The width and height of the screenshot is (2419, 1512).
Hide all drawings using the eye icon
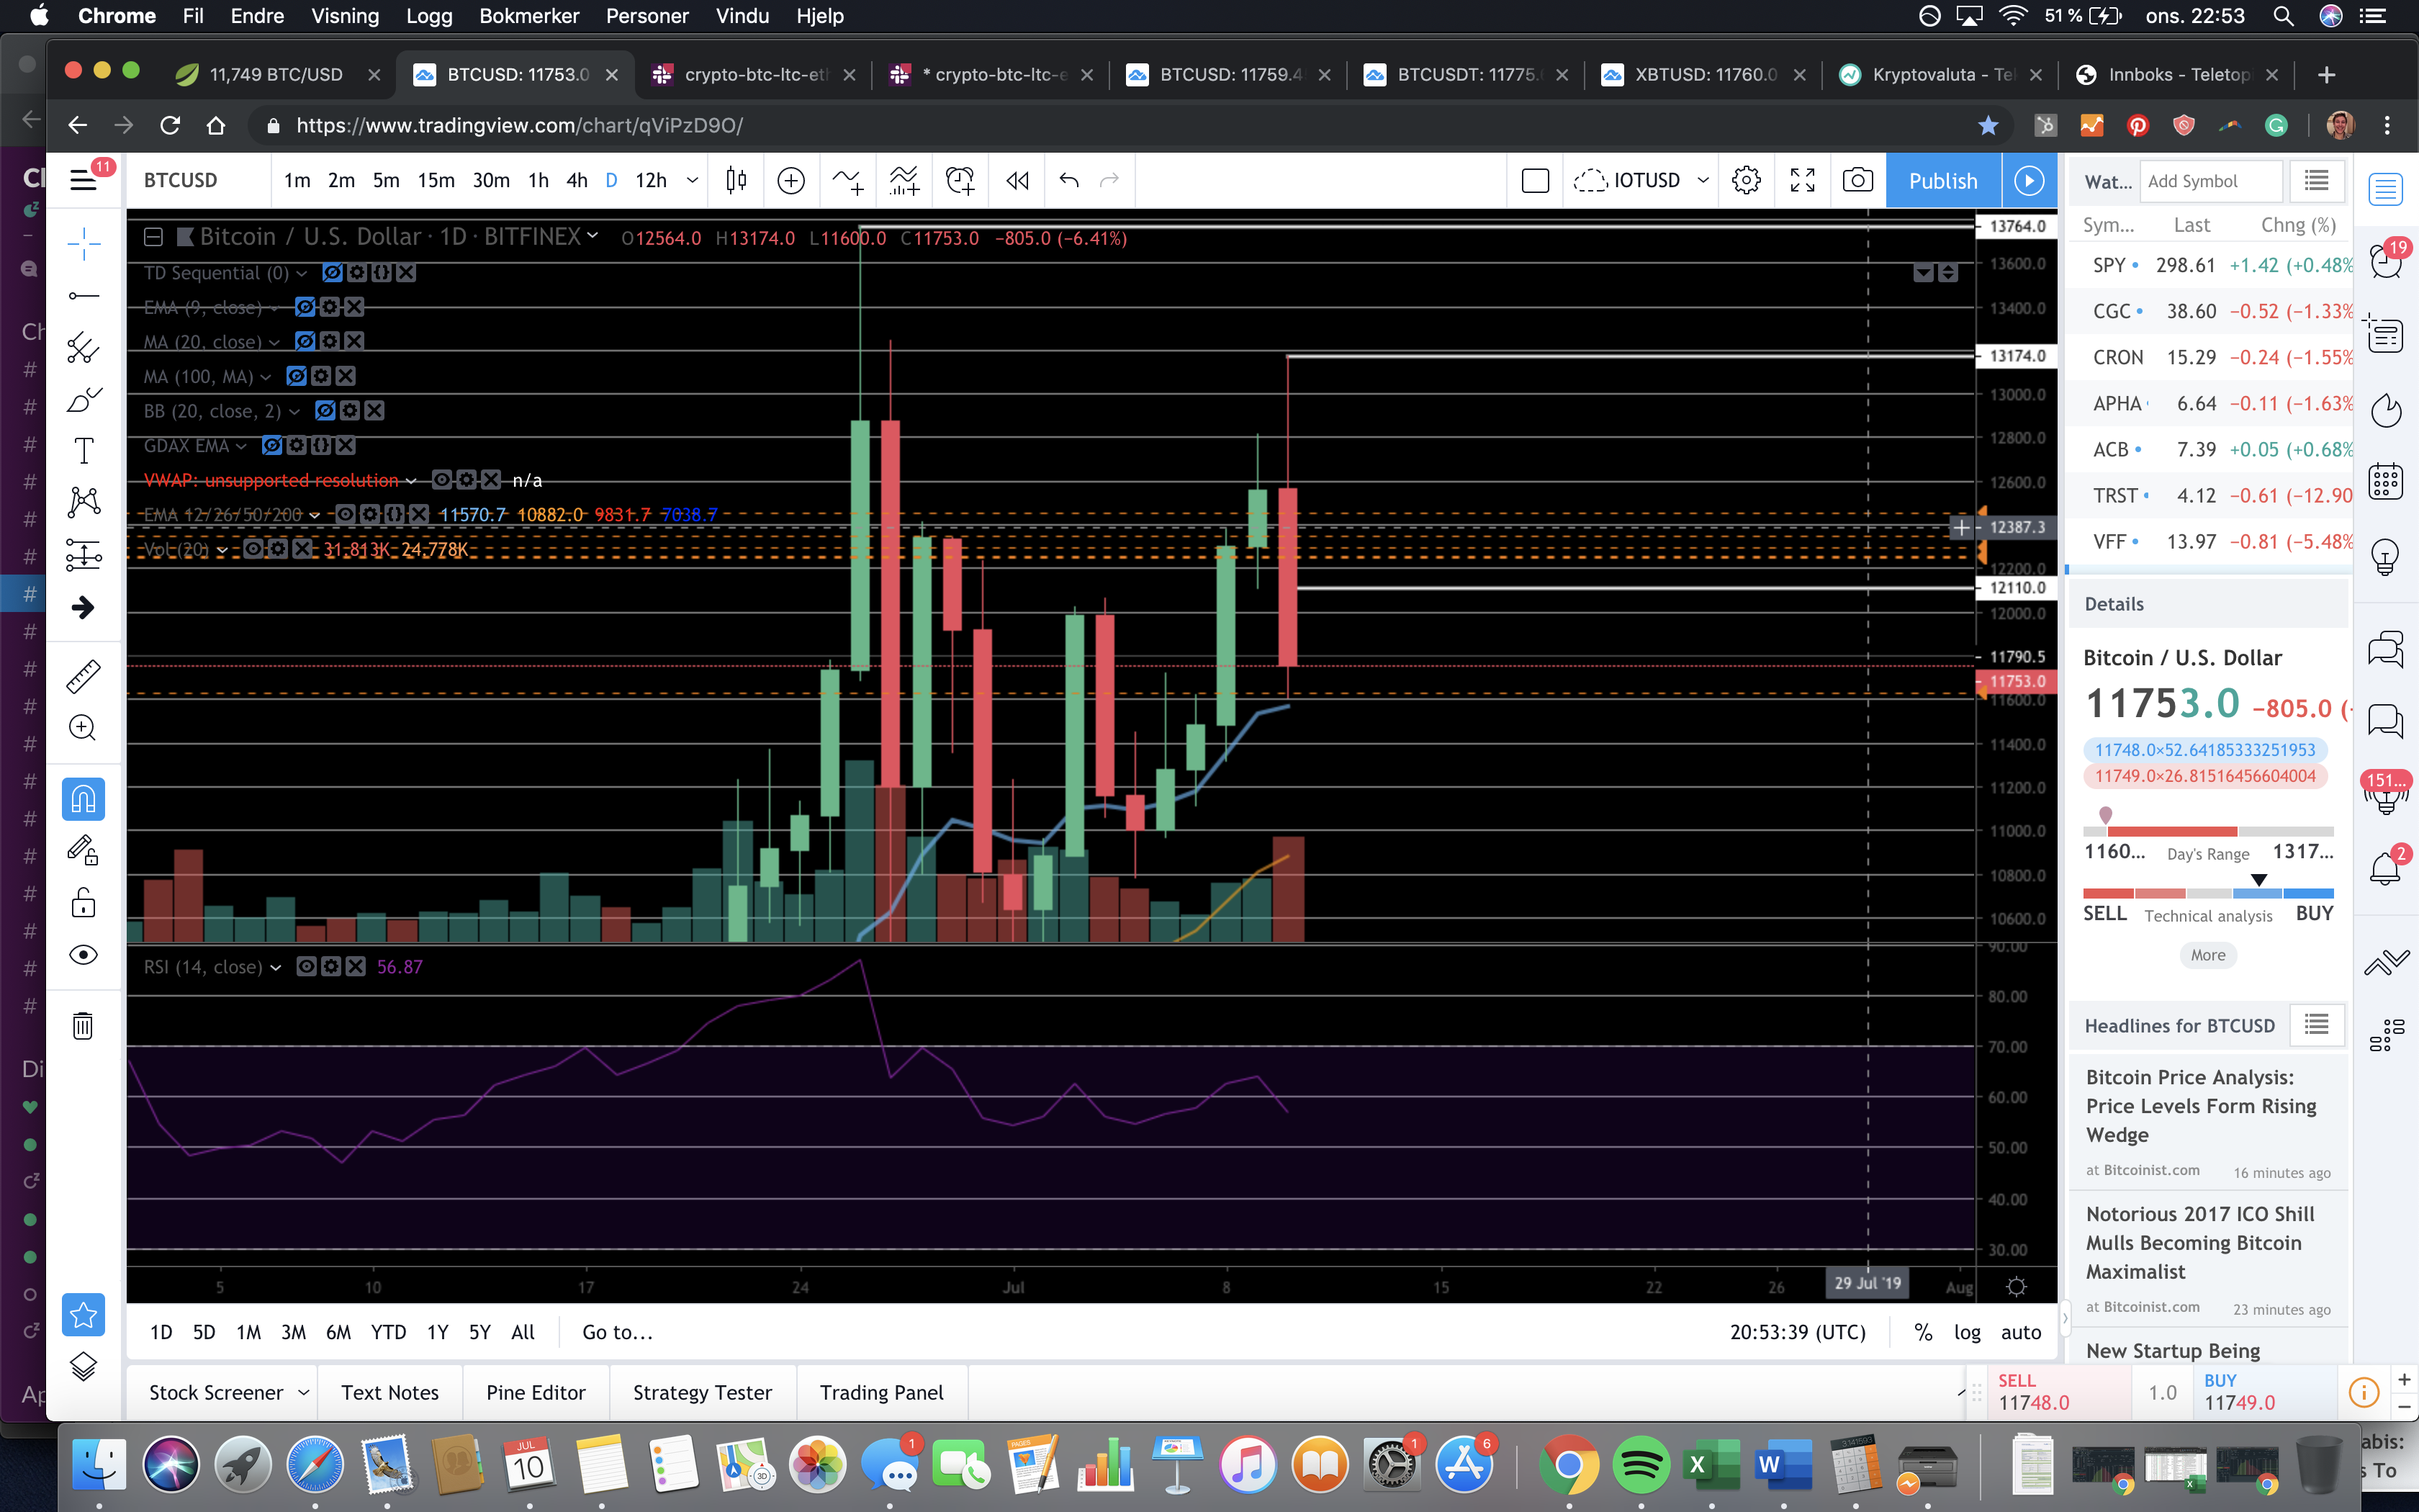point(83,955)
